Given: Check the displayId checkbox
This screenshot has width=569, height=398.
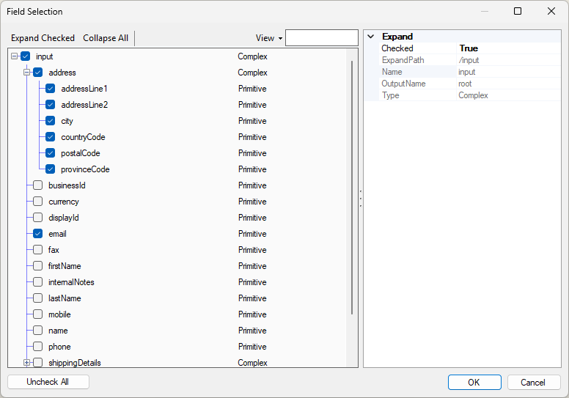Looking at the screenshot, I should click(37, 217).
